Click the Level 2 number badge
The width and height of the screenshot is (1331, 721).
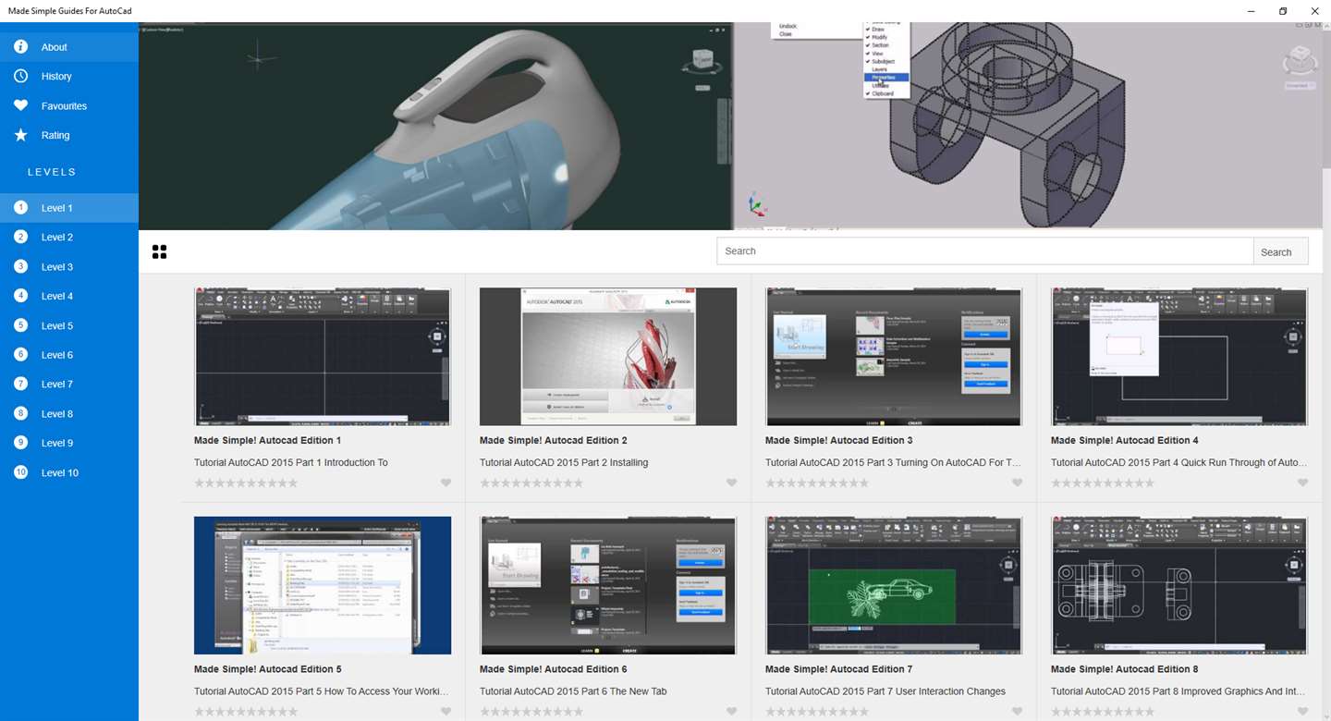coord(20,237)
